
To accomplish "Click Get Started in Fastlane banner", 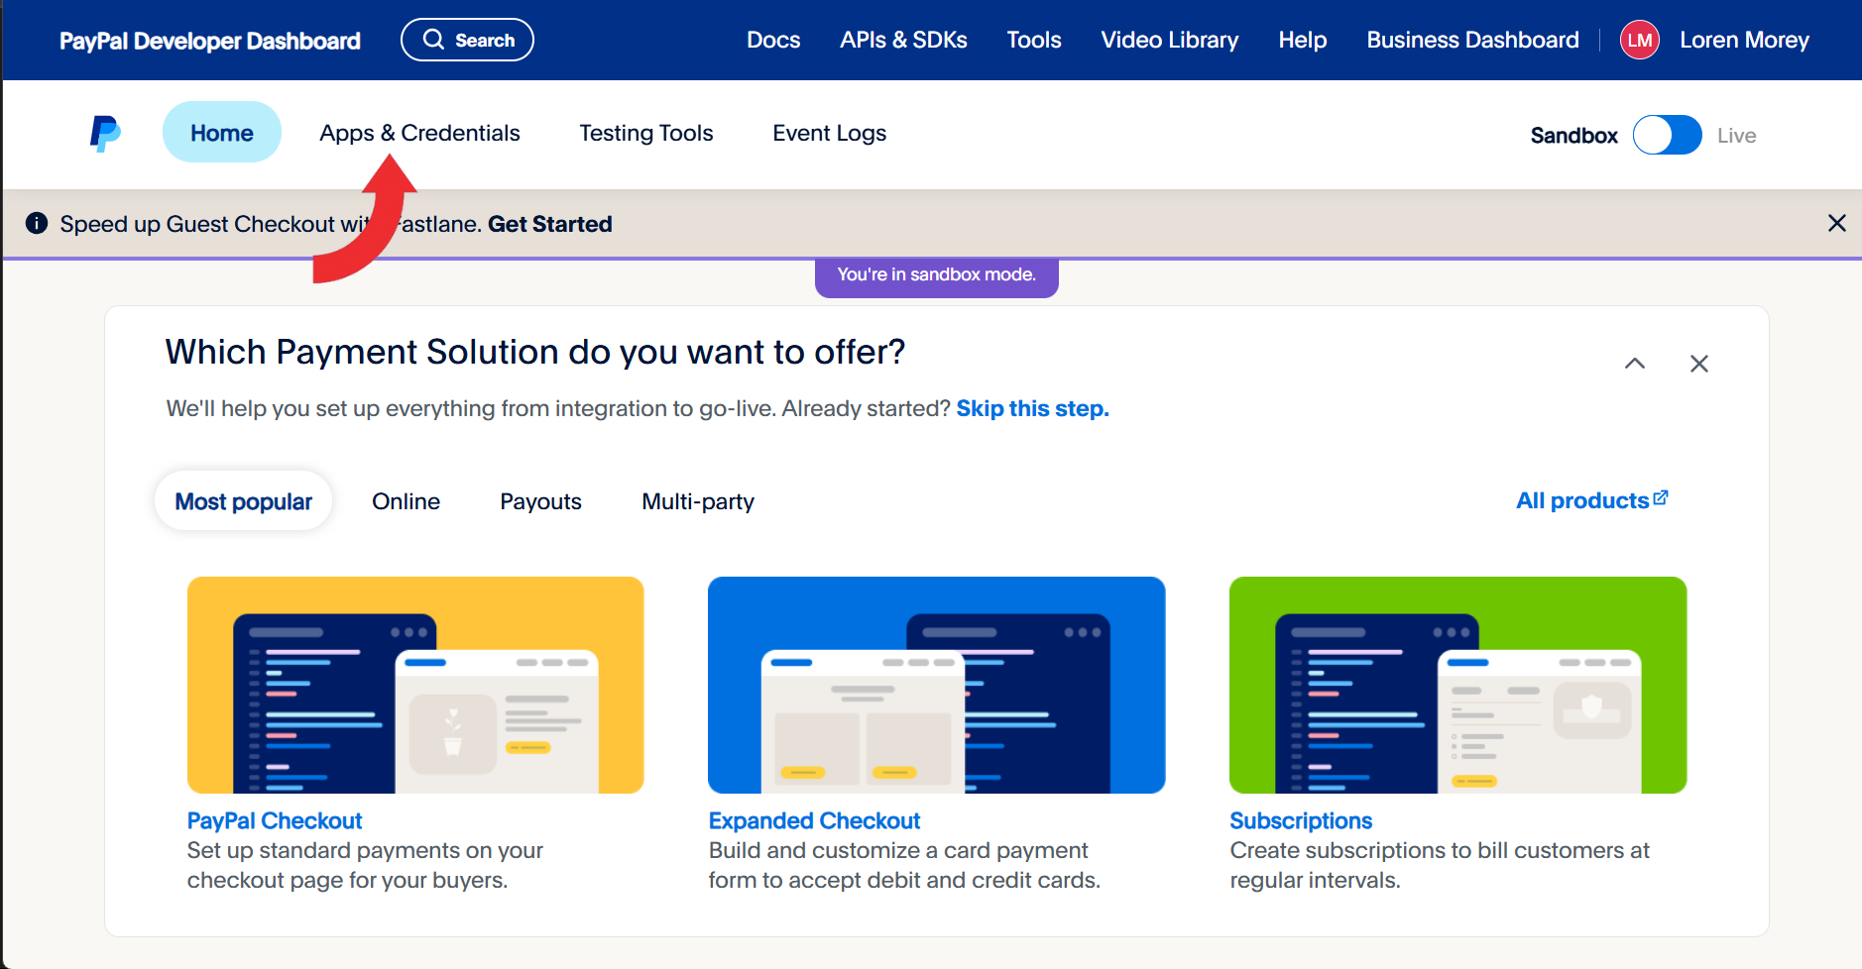I will point(550,224).
